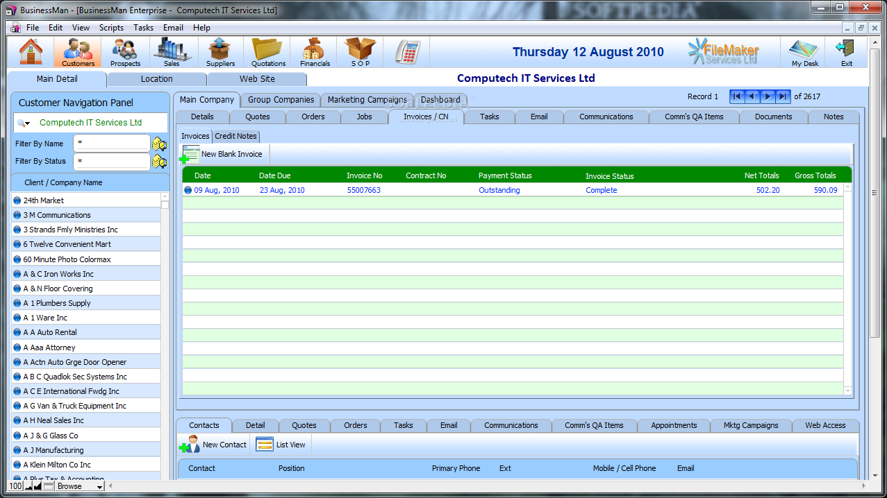Go to the Home house icon
The width and height of the screenshot is (887, 498).
click(x=31, y=52)
